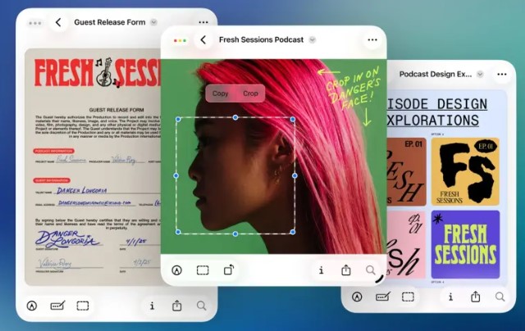Click window controls of Guest Release Form window
The image size is (525, 331).
(35, 23)
